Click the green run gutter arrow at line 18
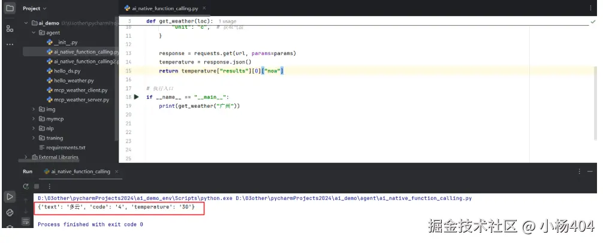 (136, 97)
